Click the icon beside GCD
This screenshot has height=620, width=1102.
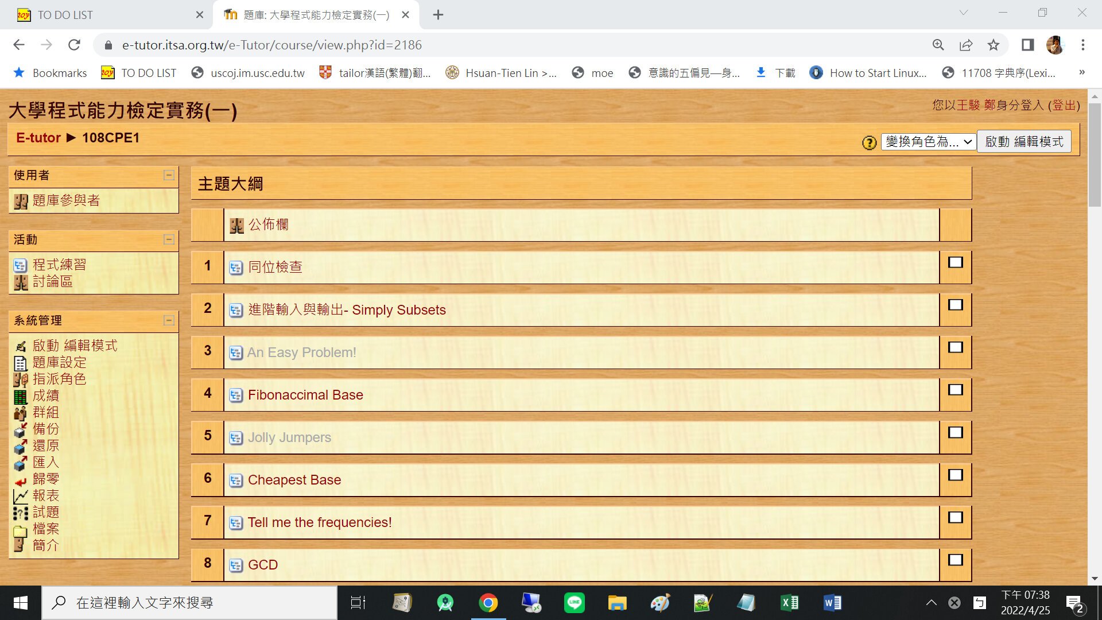point(236,565)
